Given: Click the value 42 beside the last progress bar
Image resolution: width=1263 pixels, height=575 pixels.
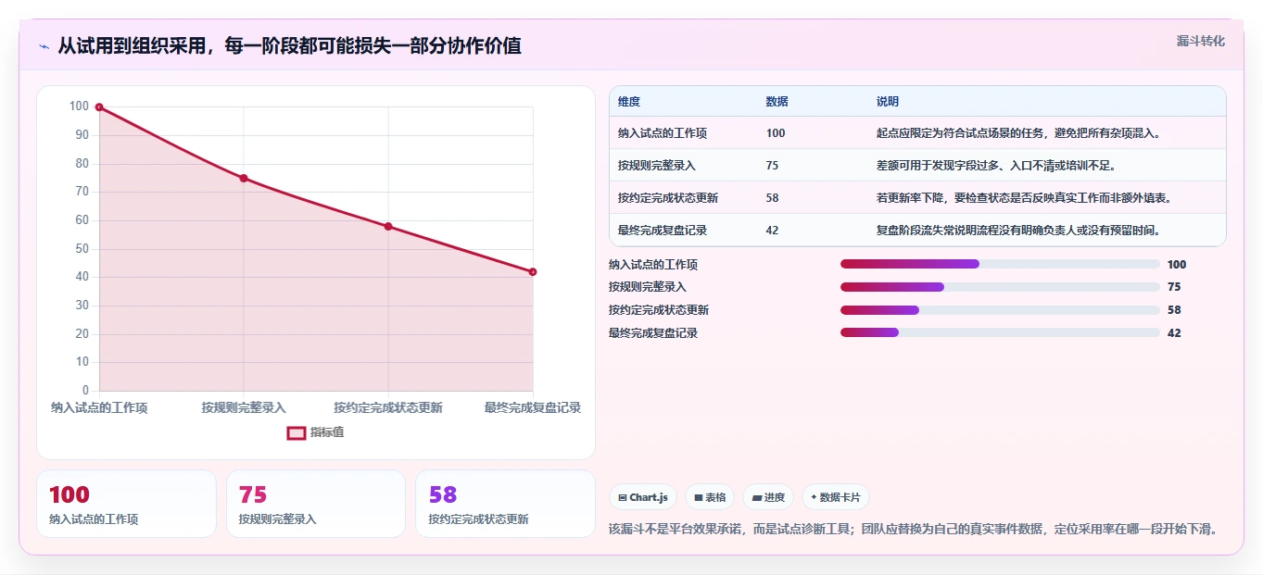Looking at the screenshot, I should click(1174, 333).
